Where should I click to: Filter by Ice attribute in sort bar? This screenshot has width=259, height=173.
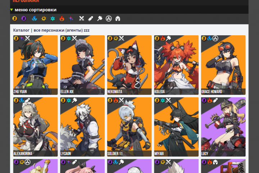(53, 18)
